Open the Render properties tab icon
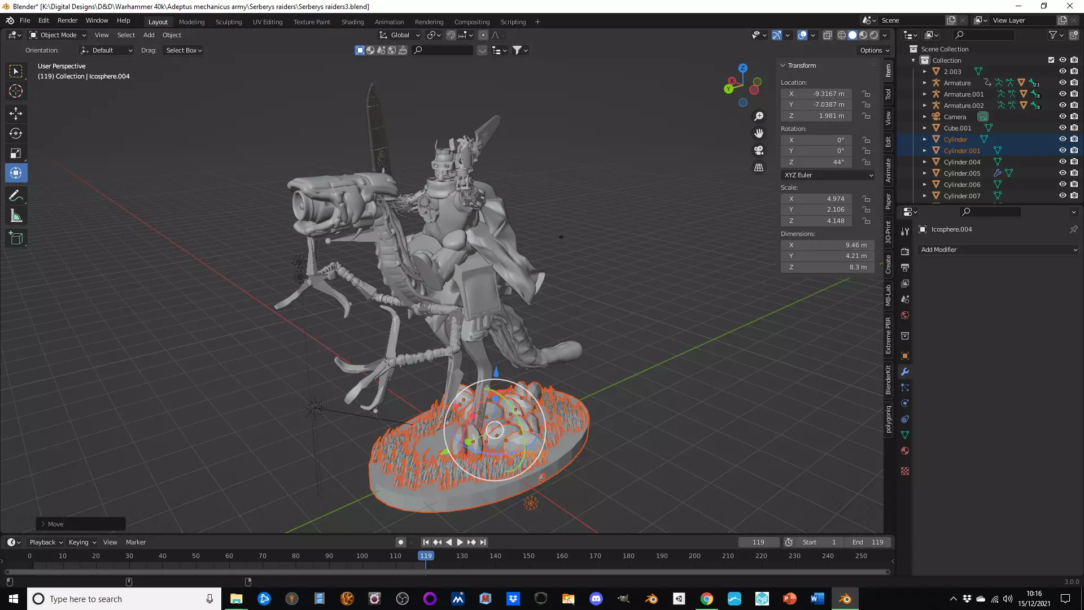This screenshot has height=610, width=1084. point(905,251)
